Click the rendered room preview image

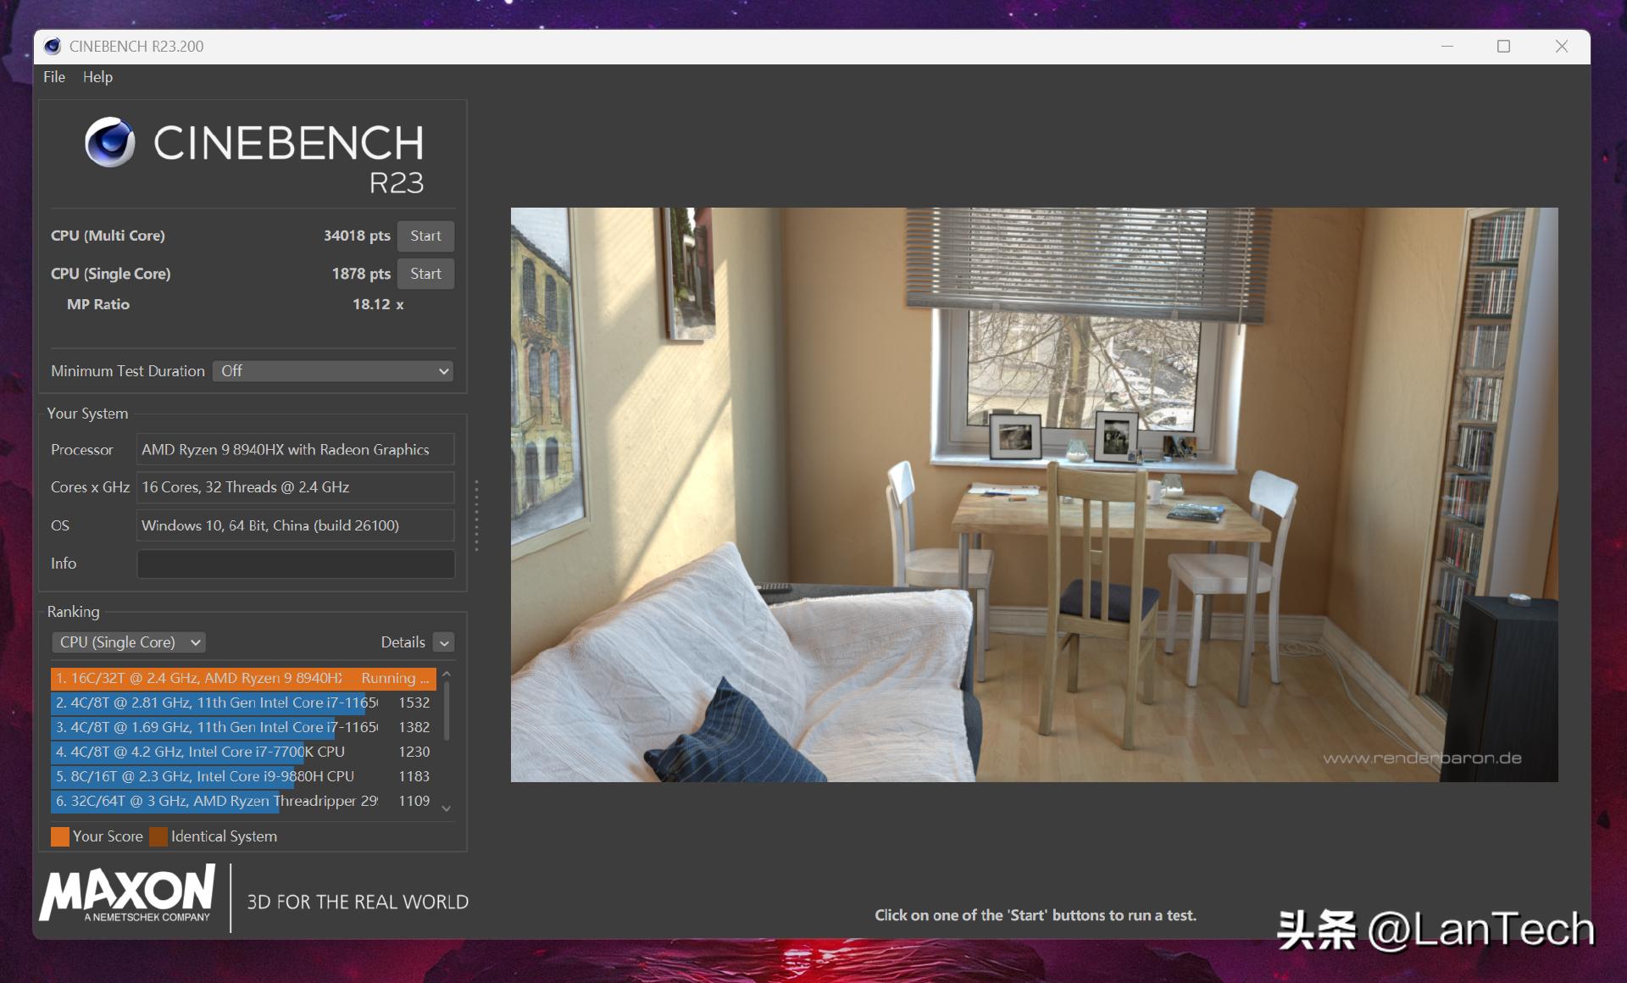click(x=1034, y=495)
